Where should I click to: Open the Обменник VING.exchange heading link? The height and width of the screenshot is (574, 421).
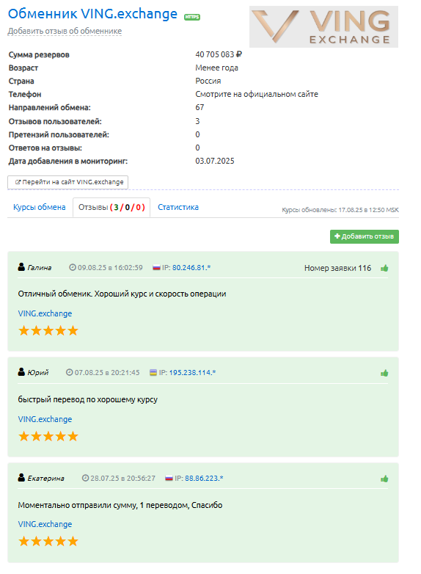point(92,14)
